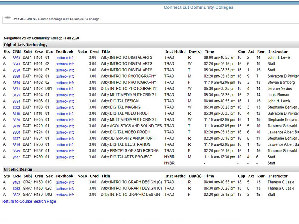Textbook info for Digital Illustration row
The width and height of the screenshot is (299, 224).
pyautogui.click(x=65, y=145)
